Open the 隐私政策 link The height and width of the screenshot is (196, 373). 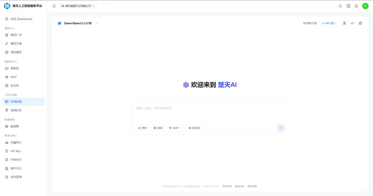point(252,186)
